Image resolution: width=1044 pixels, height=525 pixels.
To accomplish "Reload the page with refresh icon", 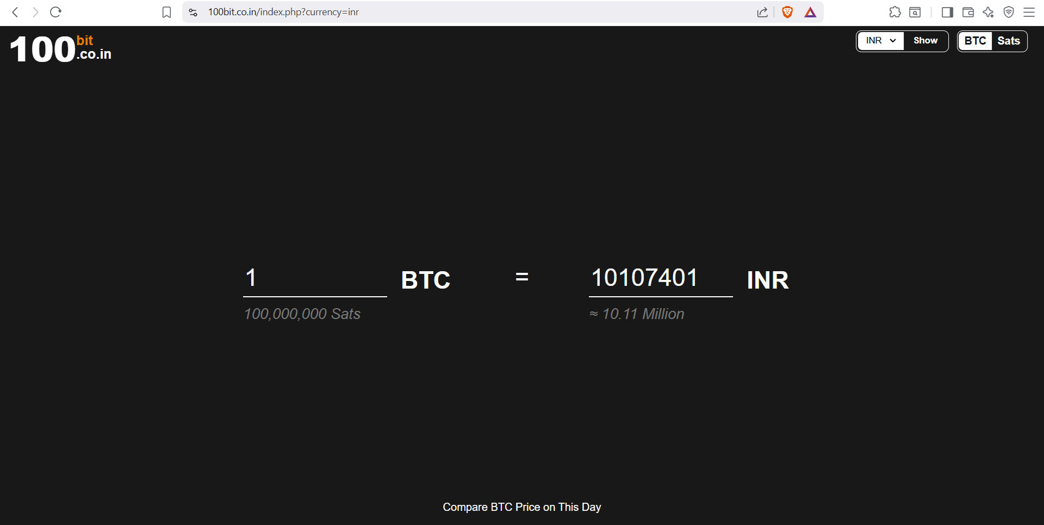I will pos(55,12).
